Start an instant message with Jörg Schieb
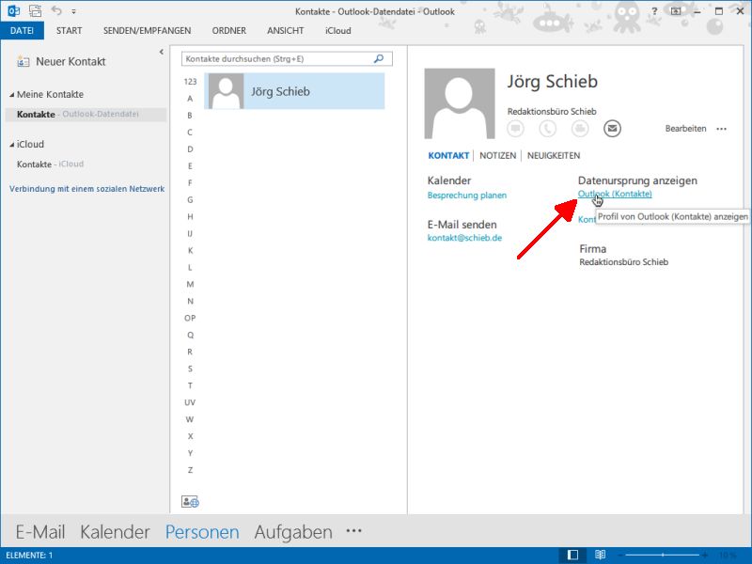 coord(515,129)
